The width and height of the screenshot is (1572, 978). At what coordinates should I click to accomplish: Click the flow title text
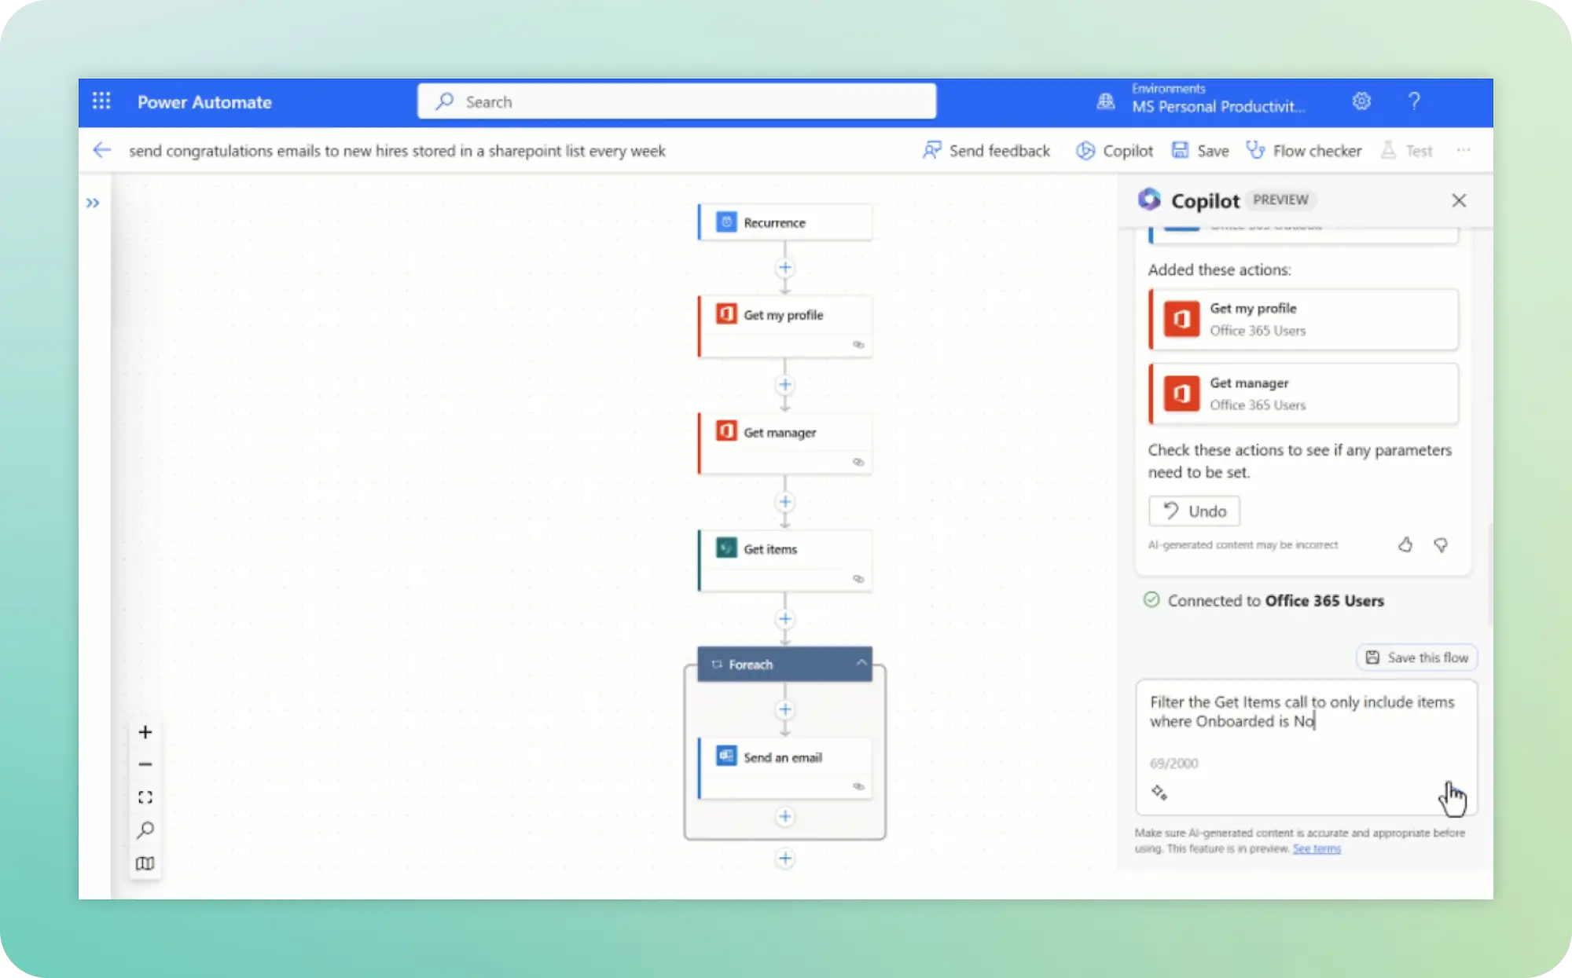coord(397,151)
